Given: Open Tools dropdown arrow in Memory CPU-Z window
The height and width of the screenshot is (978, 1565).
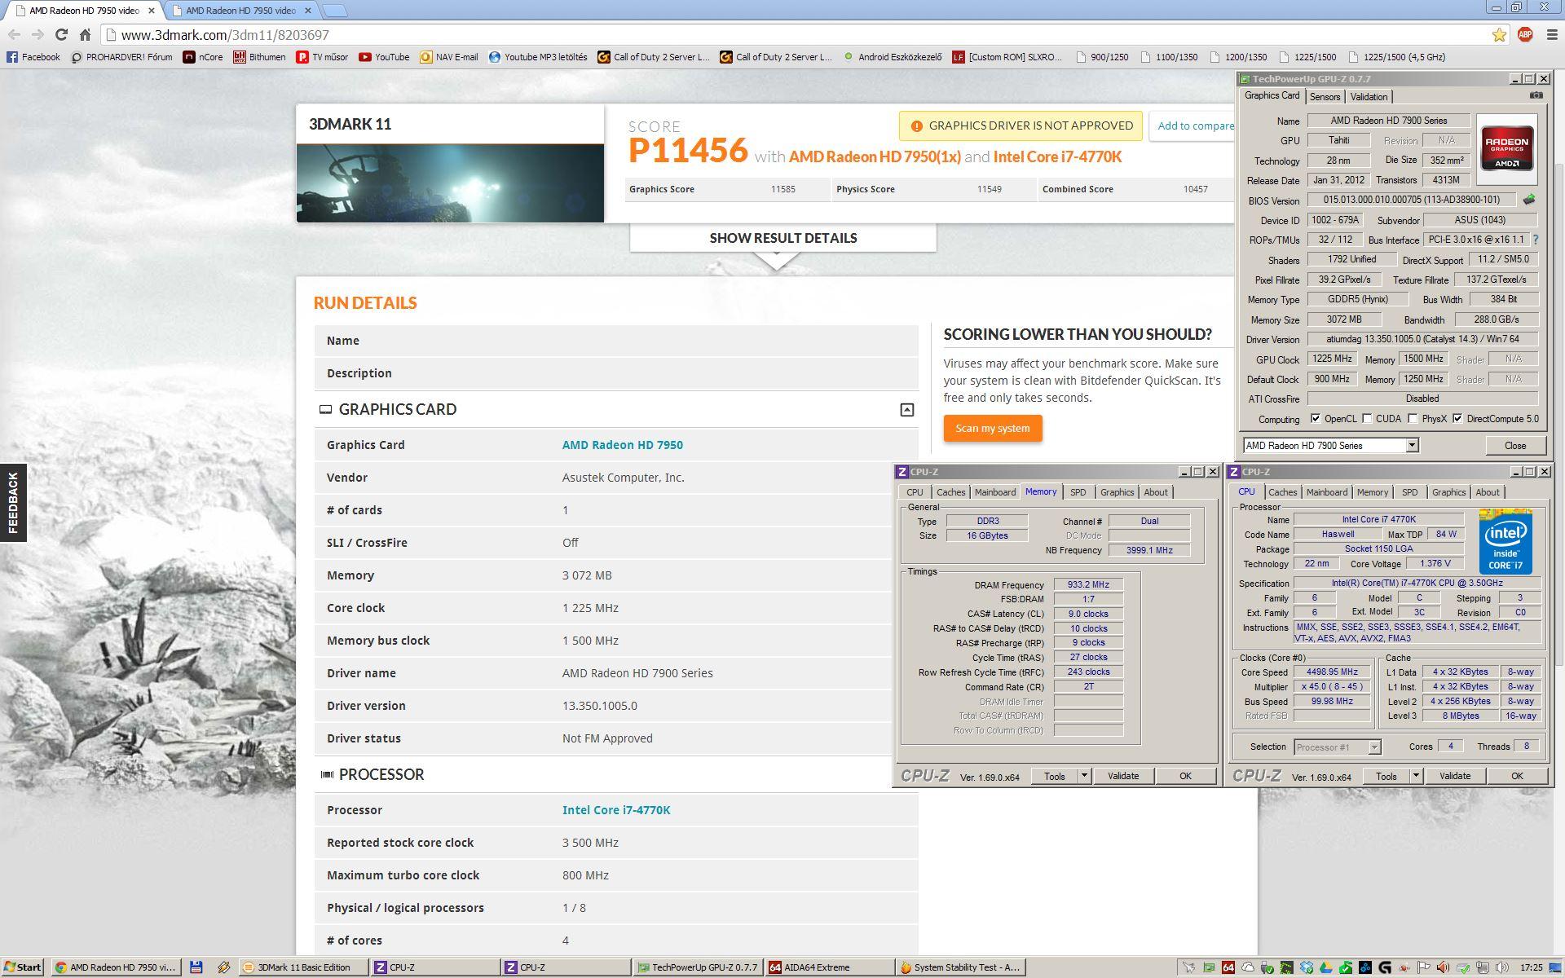Looking at the screenshot, I should pyautogui.click(x=1084, y=776).
